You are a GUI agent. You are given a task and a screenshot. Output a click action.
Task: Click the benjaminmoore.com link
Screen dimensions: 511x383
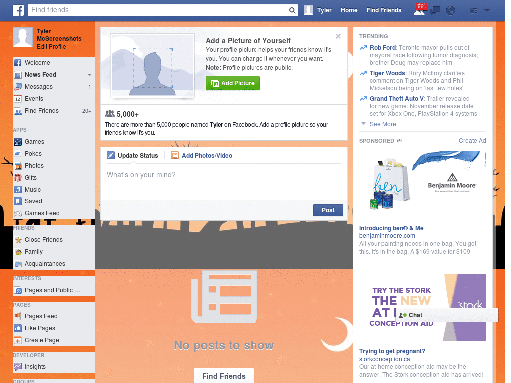387,236
